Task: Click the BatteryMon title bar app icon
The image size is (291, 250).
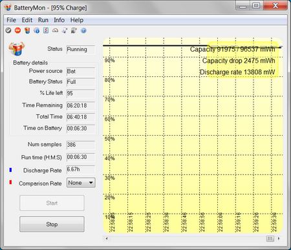Action: click(8, 8)
